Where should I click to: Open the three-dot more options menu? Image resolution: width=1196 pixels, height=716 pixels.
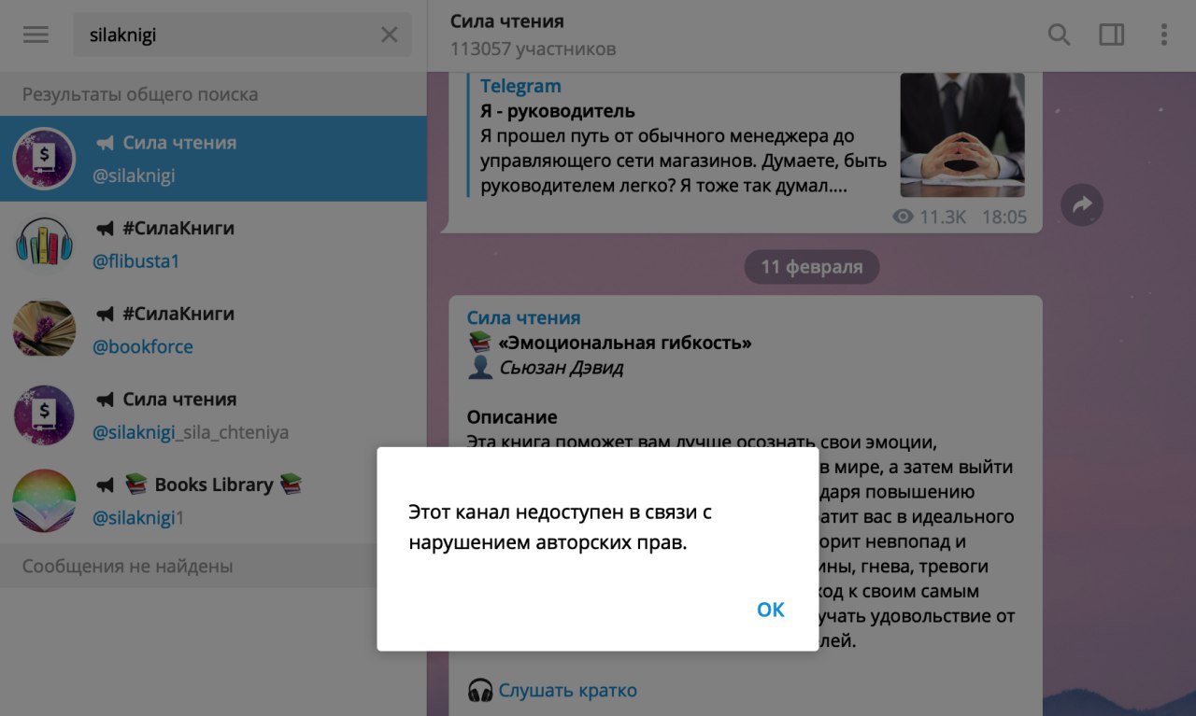(x=1164, y=35)
